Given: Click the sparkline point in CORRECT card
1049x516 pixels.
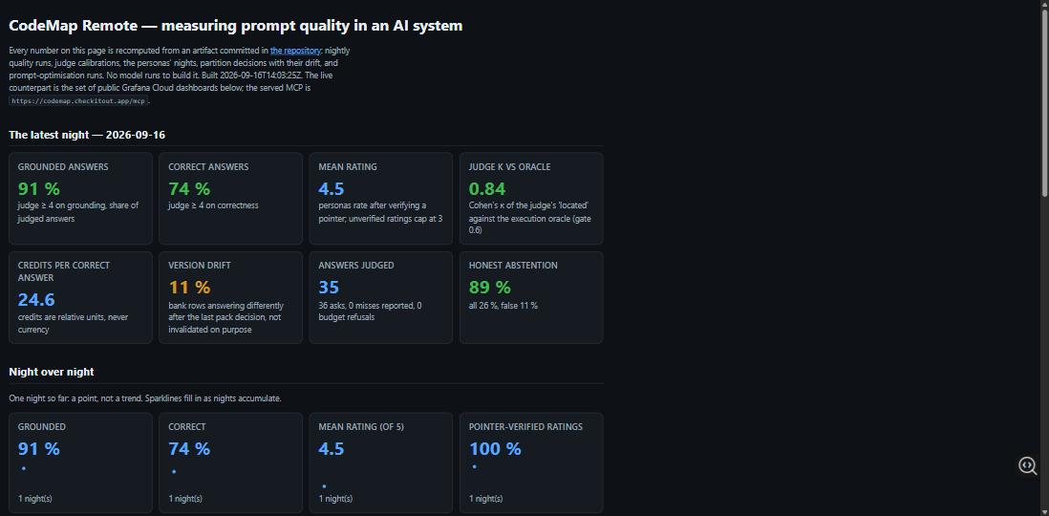Looking at the screenshot, I should [174, 471].
